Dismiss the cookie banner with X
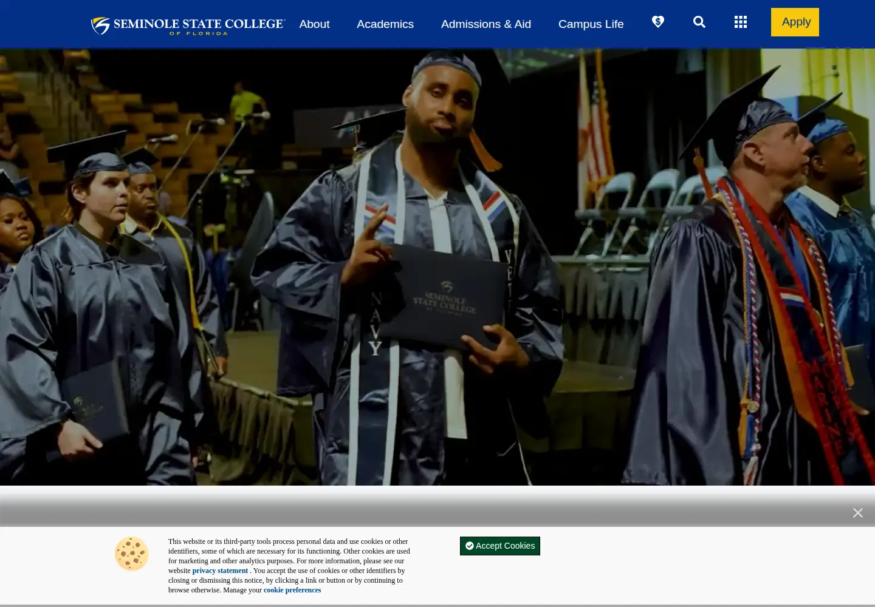Image resolution: width=875 pixels, height=607 pixels. pyautogui.click(x=858, y=513)
